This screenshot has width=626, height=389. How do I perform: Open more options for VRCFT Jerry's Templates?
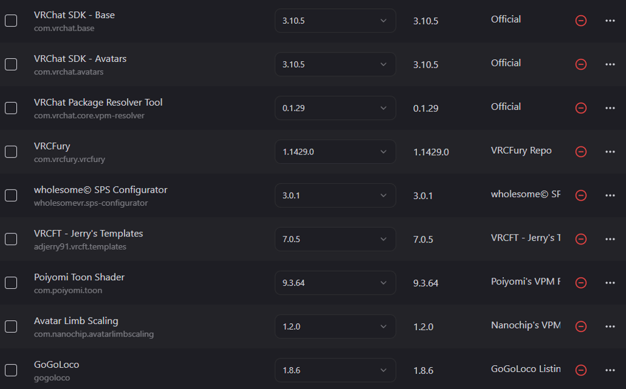(610, 239)
